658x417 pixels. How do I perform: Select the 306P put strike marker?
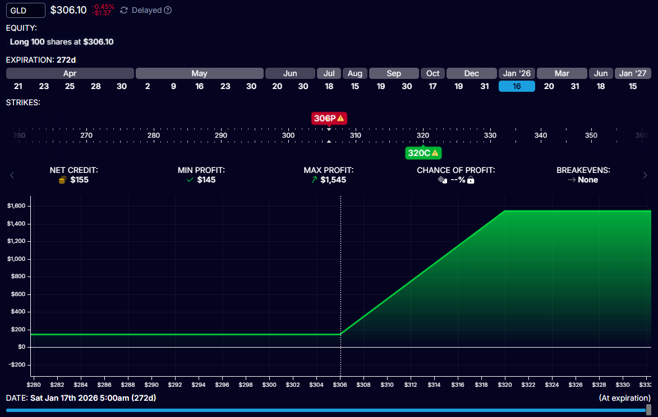coord(325,118)
